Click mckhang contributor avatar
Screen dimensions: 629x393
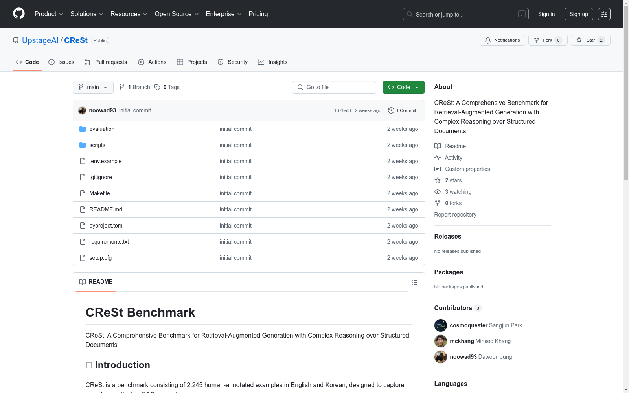tap(441, 341)
